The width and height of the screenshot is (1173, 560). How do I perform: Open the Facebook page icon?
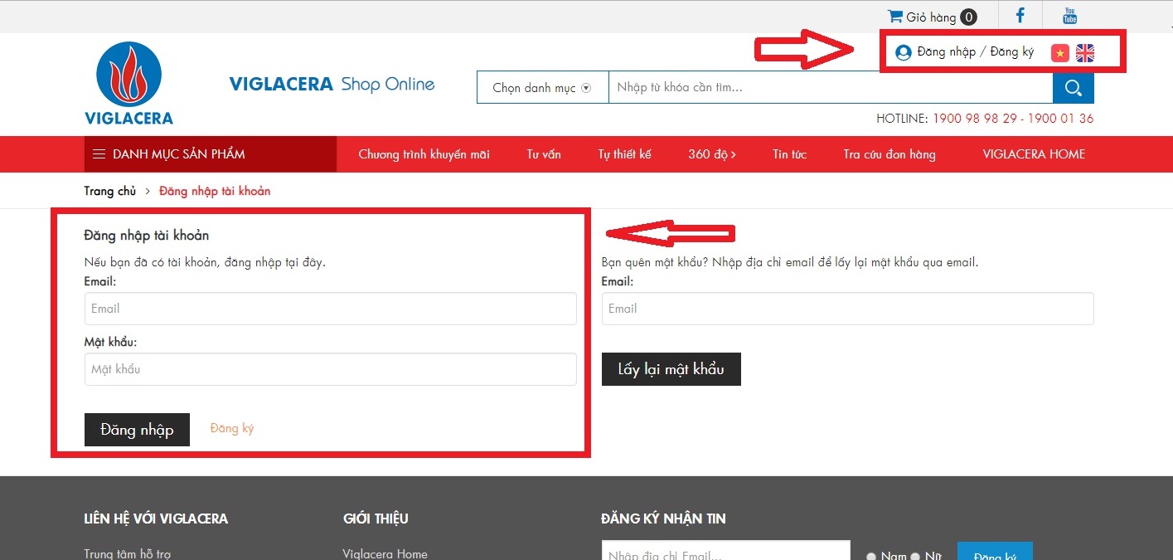pos(1020,15)
